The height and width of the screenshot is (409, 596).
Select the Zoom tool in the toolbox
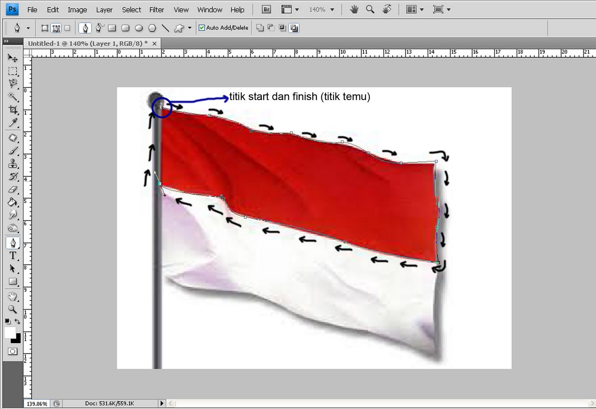pyautogui.click(x=12, y=310)
